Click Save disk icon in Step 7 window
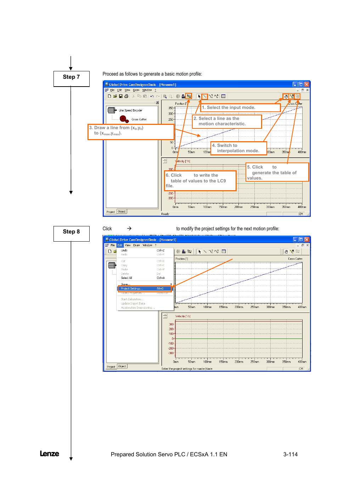 [121, 96]
